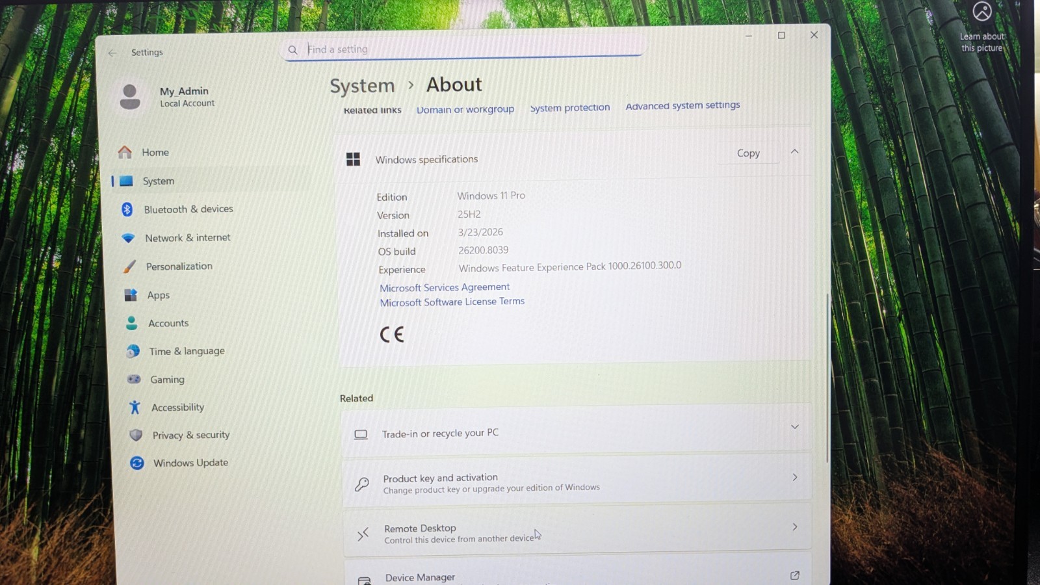The image size is (1040, 585).
Task: Click the Accessibility figure icon
Action: [x=135, y=408]
